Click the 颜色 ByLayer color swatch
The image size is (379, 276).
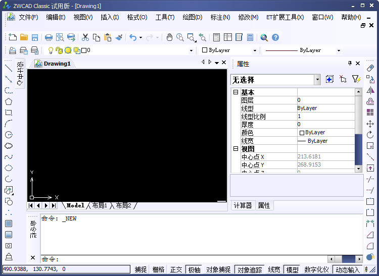[302, 133]
